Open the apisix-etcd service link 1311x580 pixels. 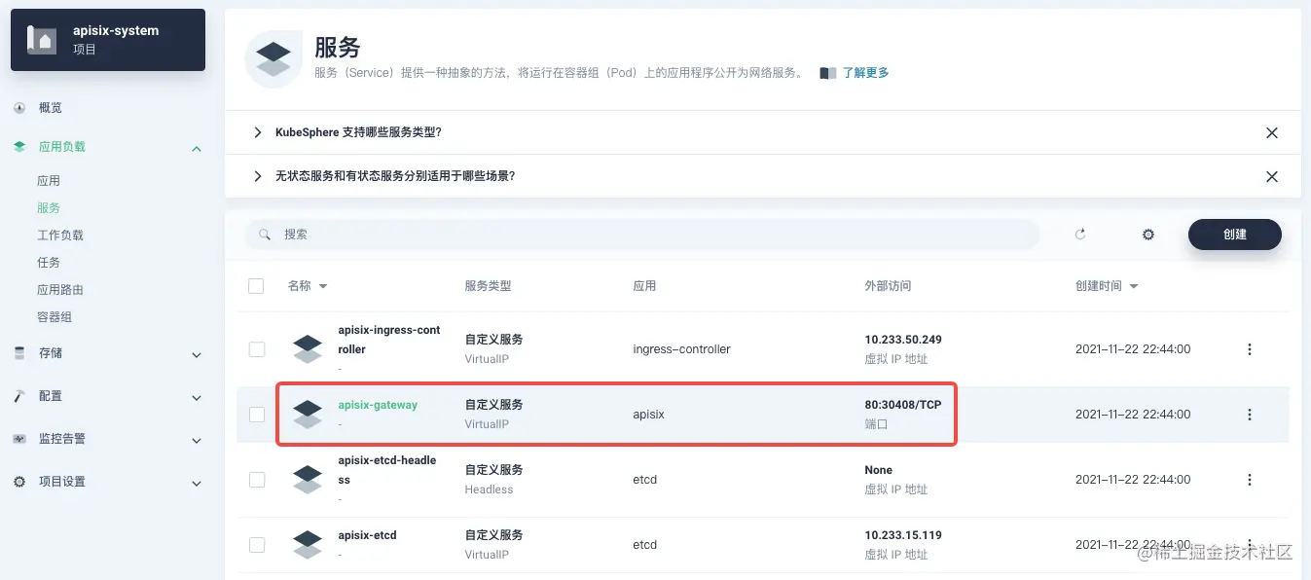coord(367,535)
